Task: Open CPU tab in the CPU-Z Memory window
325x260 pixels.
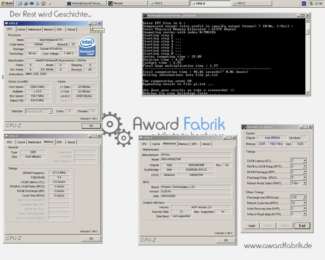Action: pos(9,142)
